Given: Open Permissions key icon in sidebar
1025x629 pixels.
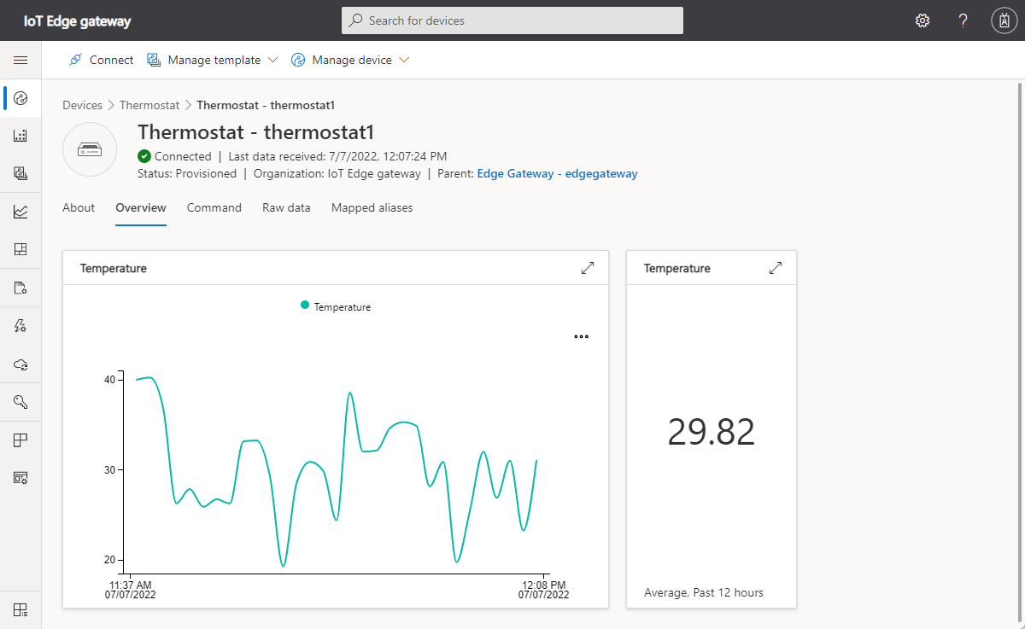Looking at the screenshot, I should click(20, 401).
